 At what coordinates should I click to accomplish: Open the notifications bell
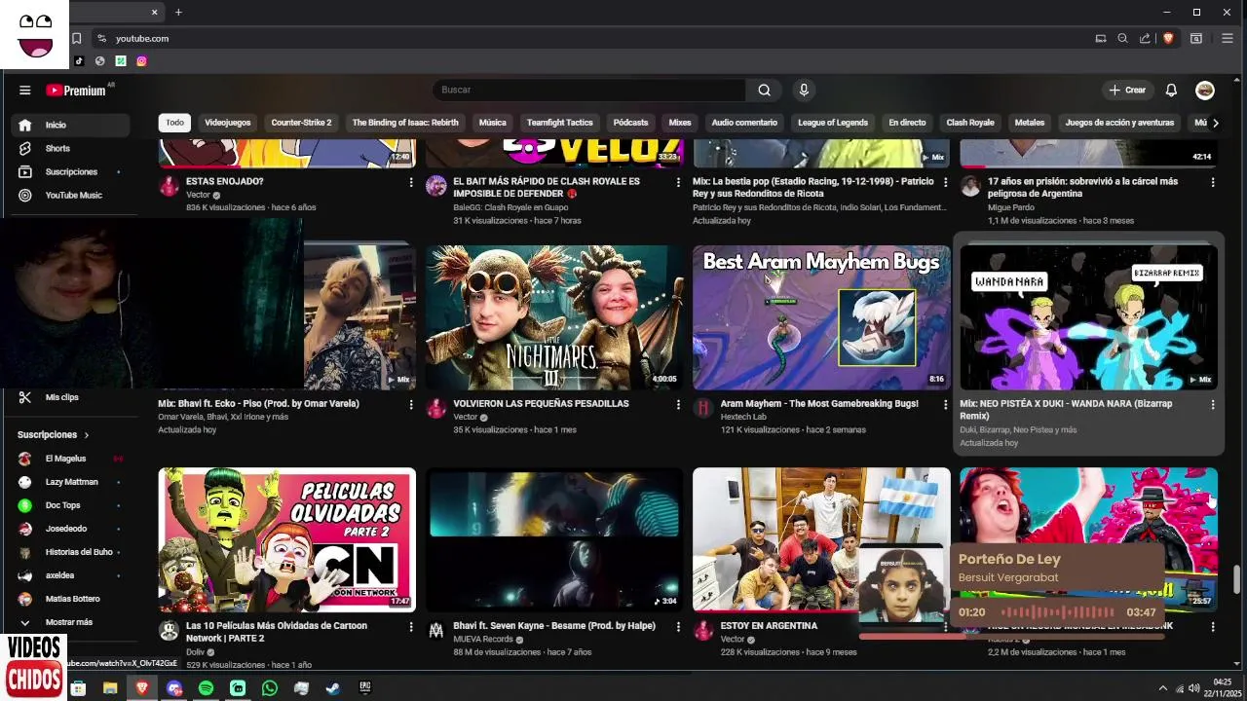[1171, 90]
